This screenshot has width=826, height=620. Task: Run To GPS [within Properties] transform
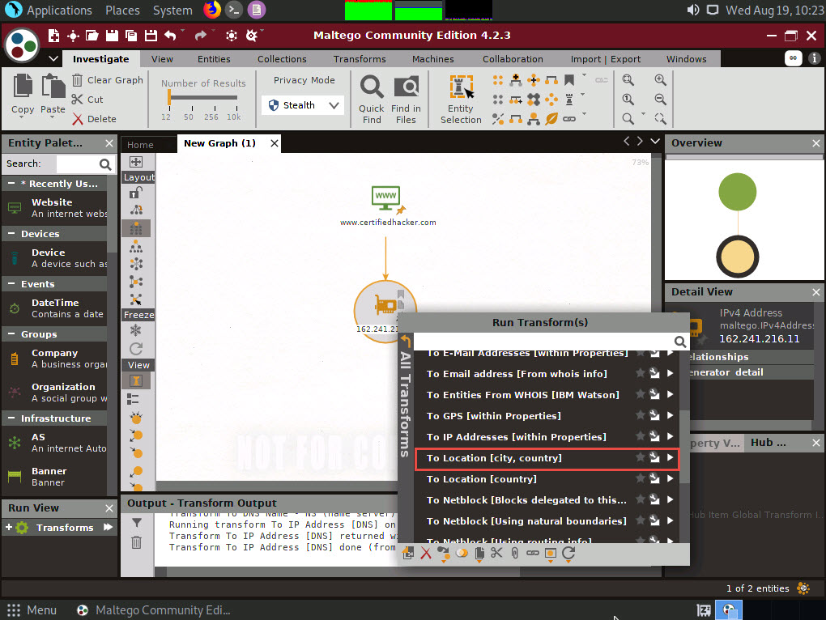(547, 416)
